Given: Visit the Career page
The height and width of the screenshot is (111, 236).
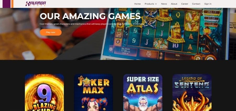Looking at the screenshot, I should 185,4.
